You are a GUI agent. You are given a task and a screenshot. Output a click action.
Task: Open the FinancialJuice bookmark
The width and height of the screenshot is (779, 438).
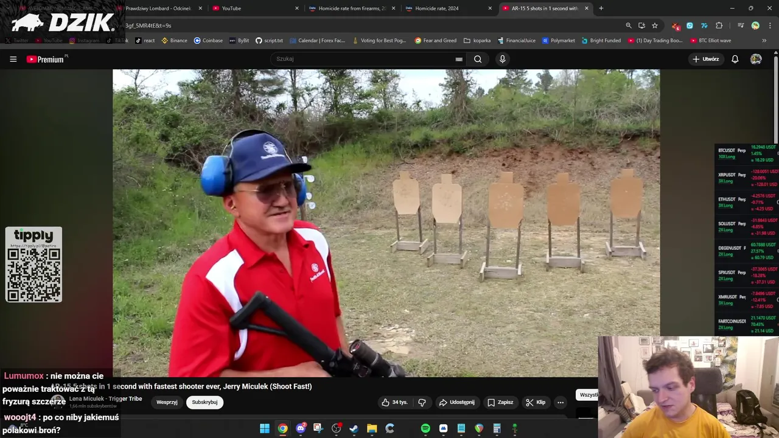[x=516, y=41]
